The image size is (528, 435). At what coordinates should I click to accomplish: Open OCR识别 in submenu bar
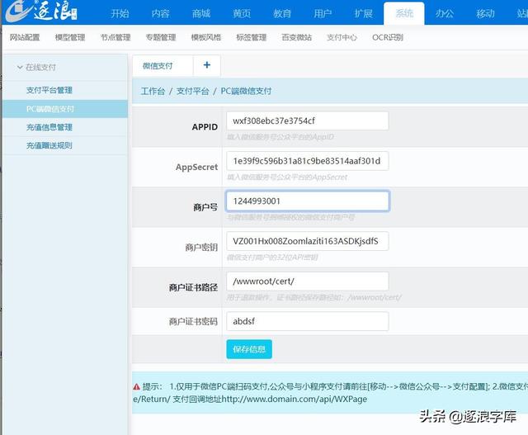[389, 38]
